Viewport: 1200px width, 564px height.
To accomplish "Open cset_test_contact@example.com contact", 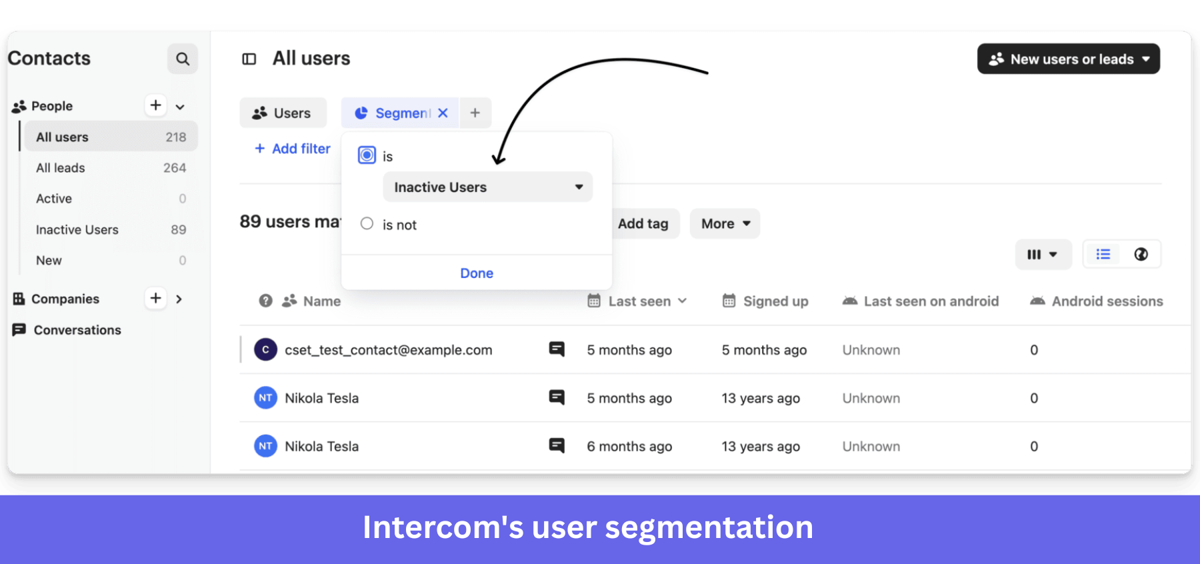I will (389, 350).
